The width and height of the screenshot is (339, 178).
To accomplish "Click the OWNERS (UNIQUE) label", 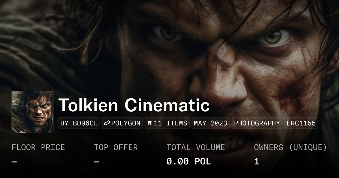I will pyautogui.click(x=290, y=147).
